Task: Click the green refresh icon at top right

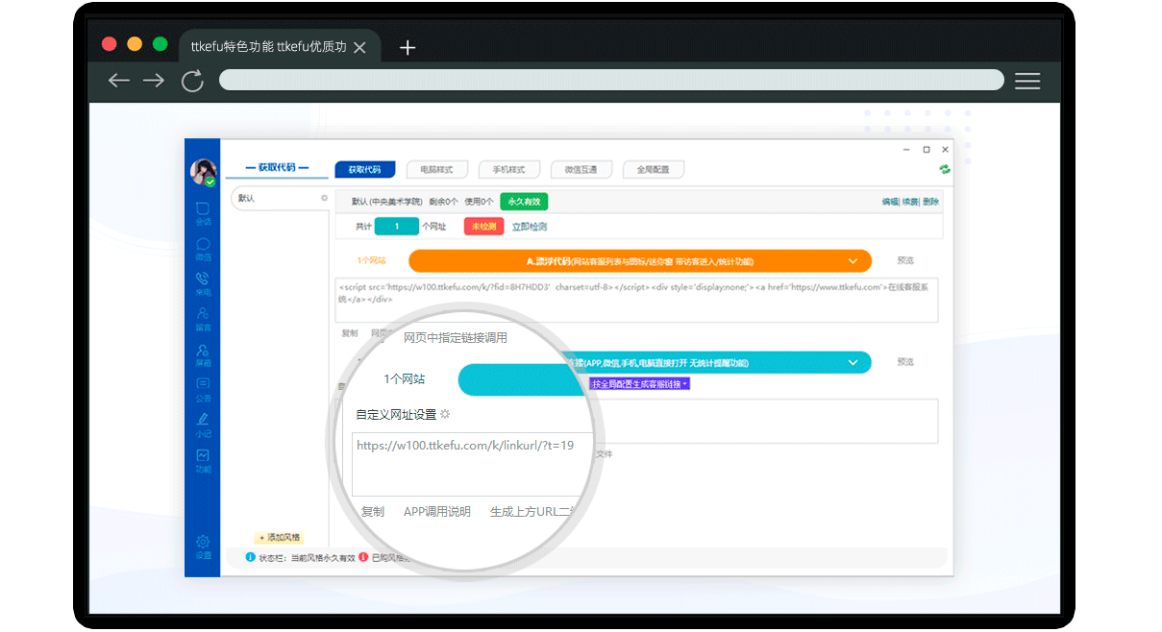Action: pyautogui.click(x=944, y=169)
